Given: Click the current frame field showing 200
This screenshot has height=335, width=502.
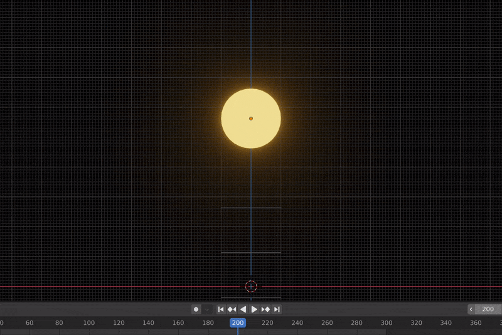Looking at the screenshot, I should coord(488,309).
